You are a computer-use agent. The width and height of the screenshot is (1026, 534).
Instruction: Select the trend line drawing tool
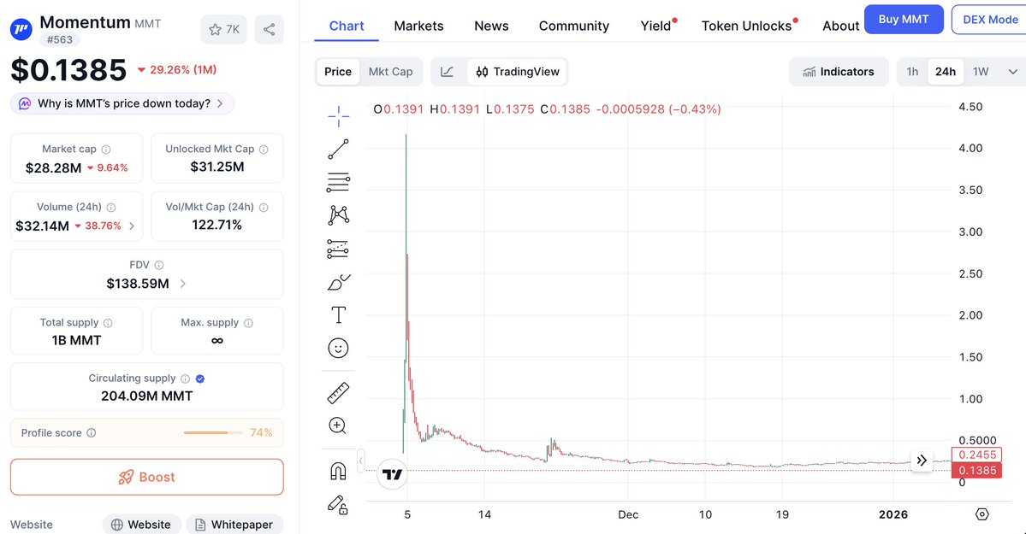(339, 150)
